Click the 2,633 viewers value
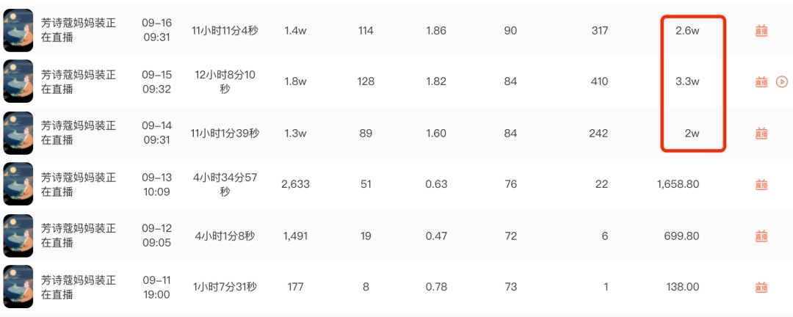Screen dimensions: 793x317 click(295, 184)
